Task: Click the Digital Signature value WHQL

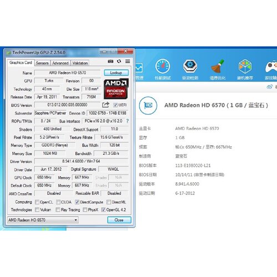Action: tap(113, 169)
